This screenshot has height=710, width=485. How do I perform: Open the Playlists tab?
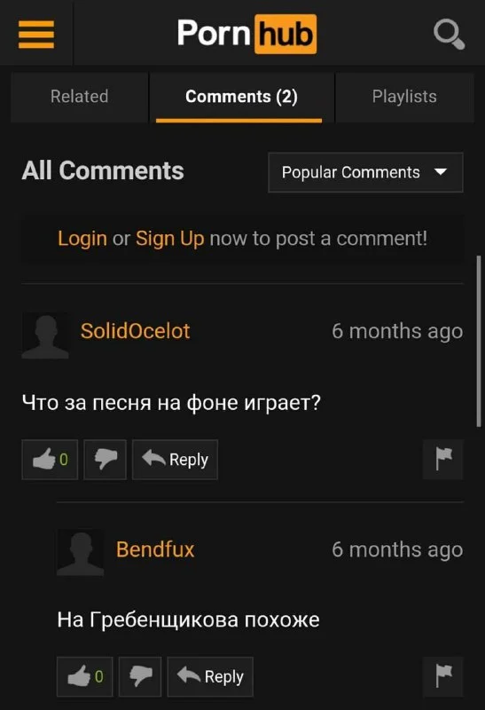point(404,97)
